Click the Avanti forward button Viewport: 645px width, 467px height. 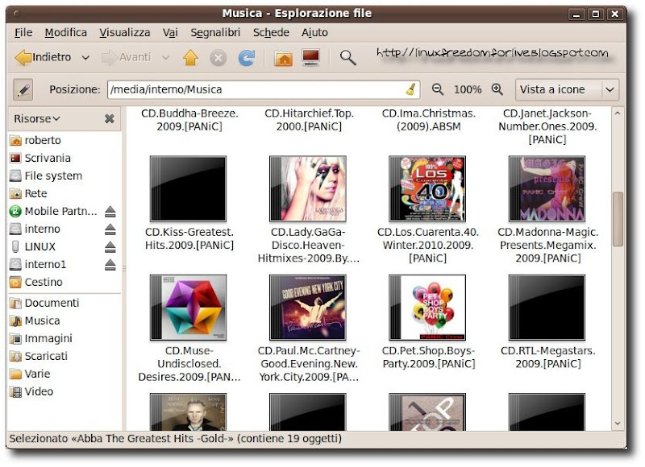click(x=127, y=57)
